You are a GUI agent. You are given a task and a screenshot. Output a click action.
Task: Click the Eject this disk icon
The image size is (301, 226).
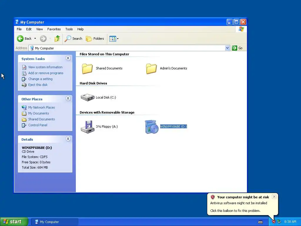click(x=24, y=85)
